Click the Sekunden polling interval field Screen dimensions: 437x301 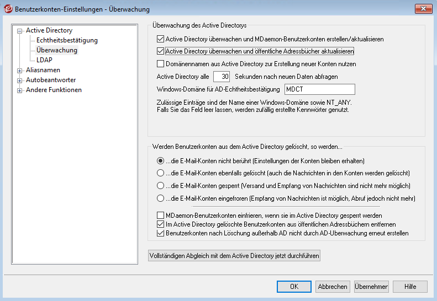[222, 77]
